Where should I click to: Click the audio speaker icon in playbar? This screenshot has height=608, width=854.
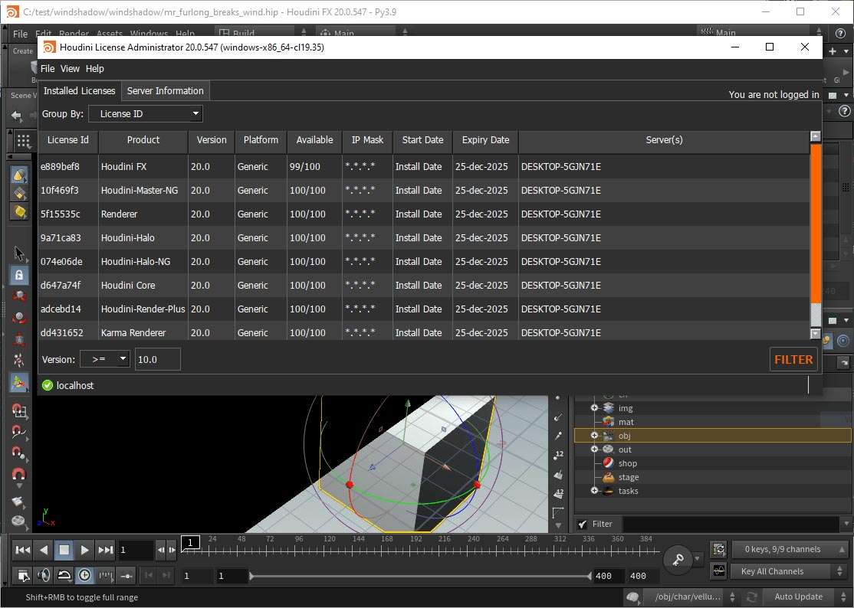44,575
